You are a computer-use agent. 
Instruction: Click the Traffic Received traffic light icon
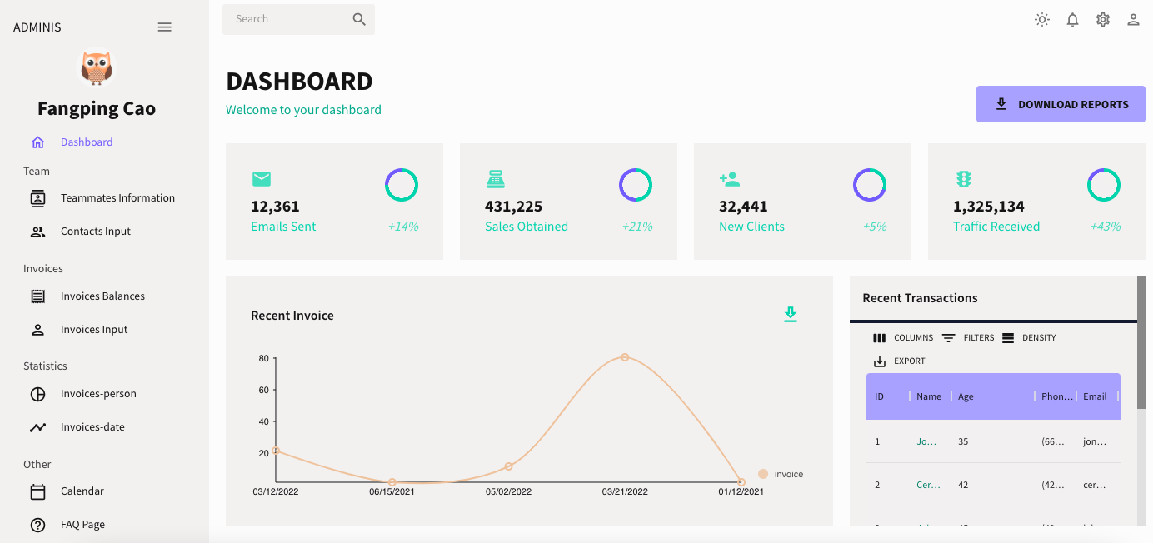click(x=964, y=178)
